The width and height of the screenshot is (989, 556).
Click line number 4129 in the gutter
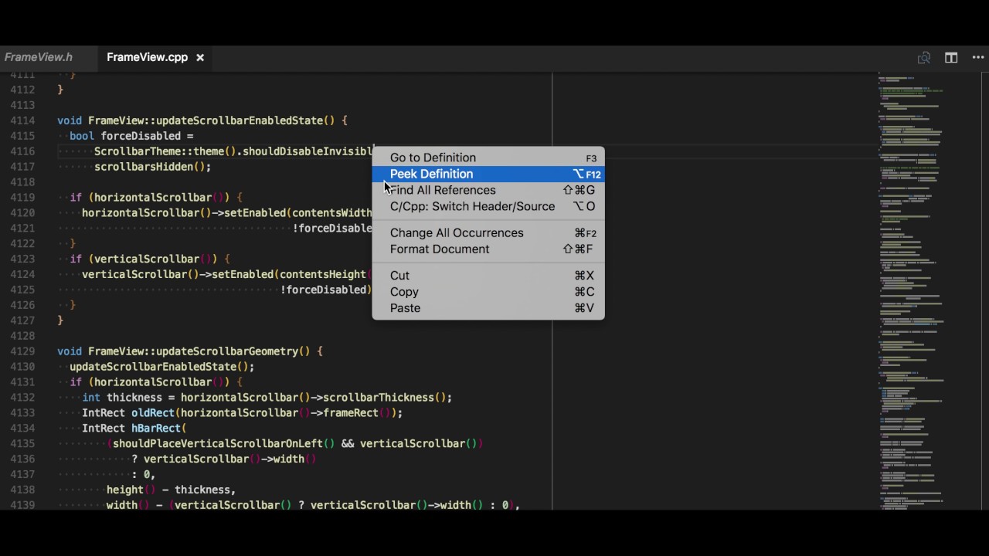22,351
